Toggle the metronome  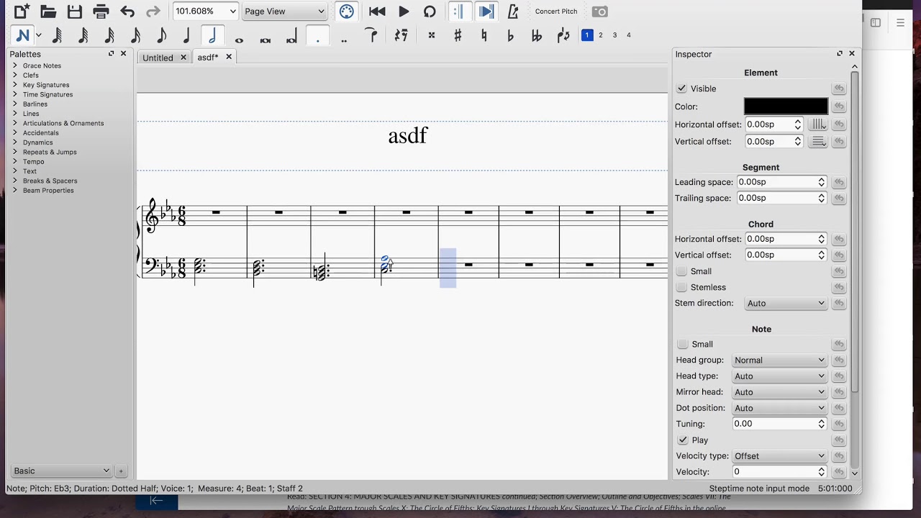coord(512,12)
